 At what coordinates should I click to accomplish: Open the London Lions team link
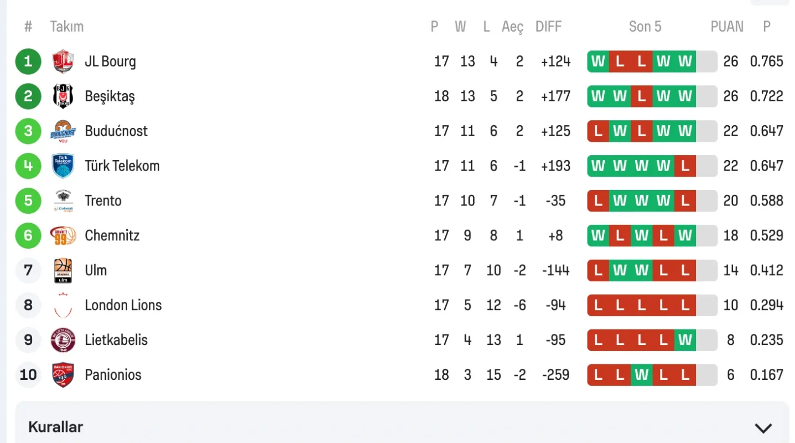tap(123, 305)
